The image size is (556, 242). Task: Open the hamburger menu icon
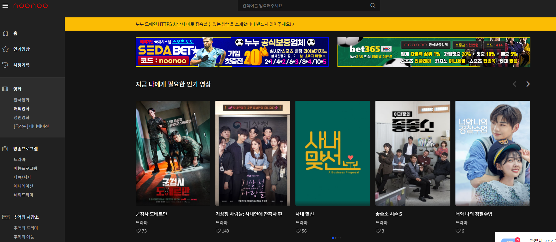tap(5, 6)
